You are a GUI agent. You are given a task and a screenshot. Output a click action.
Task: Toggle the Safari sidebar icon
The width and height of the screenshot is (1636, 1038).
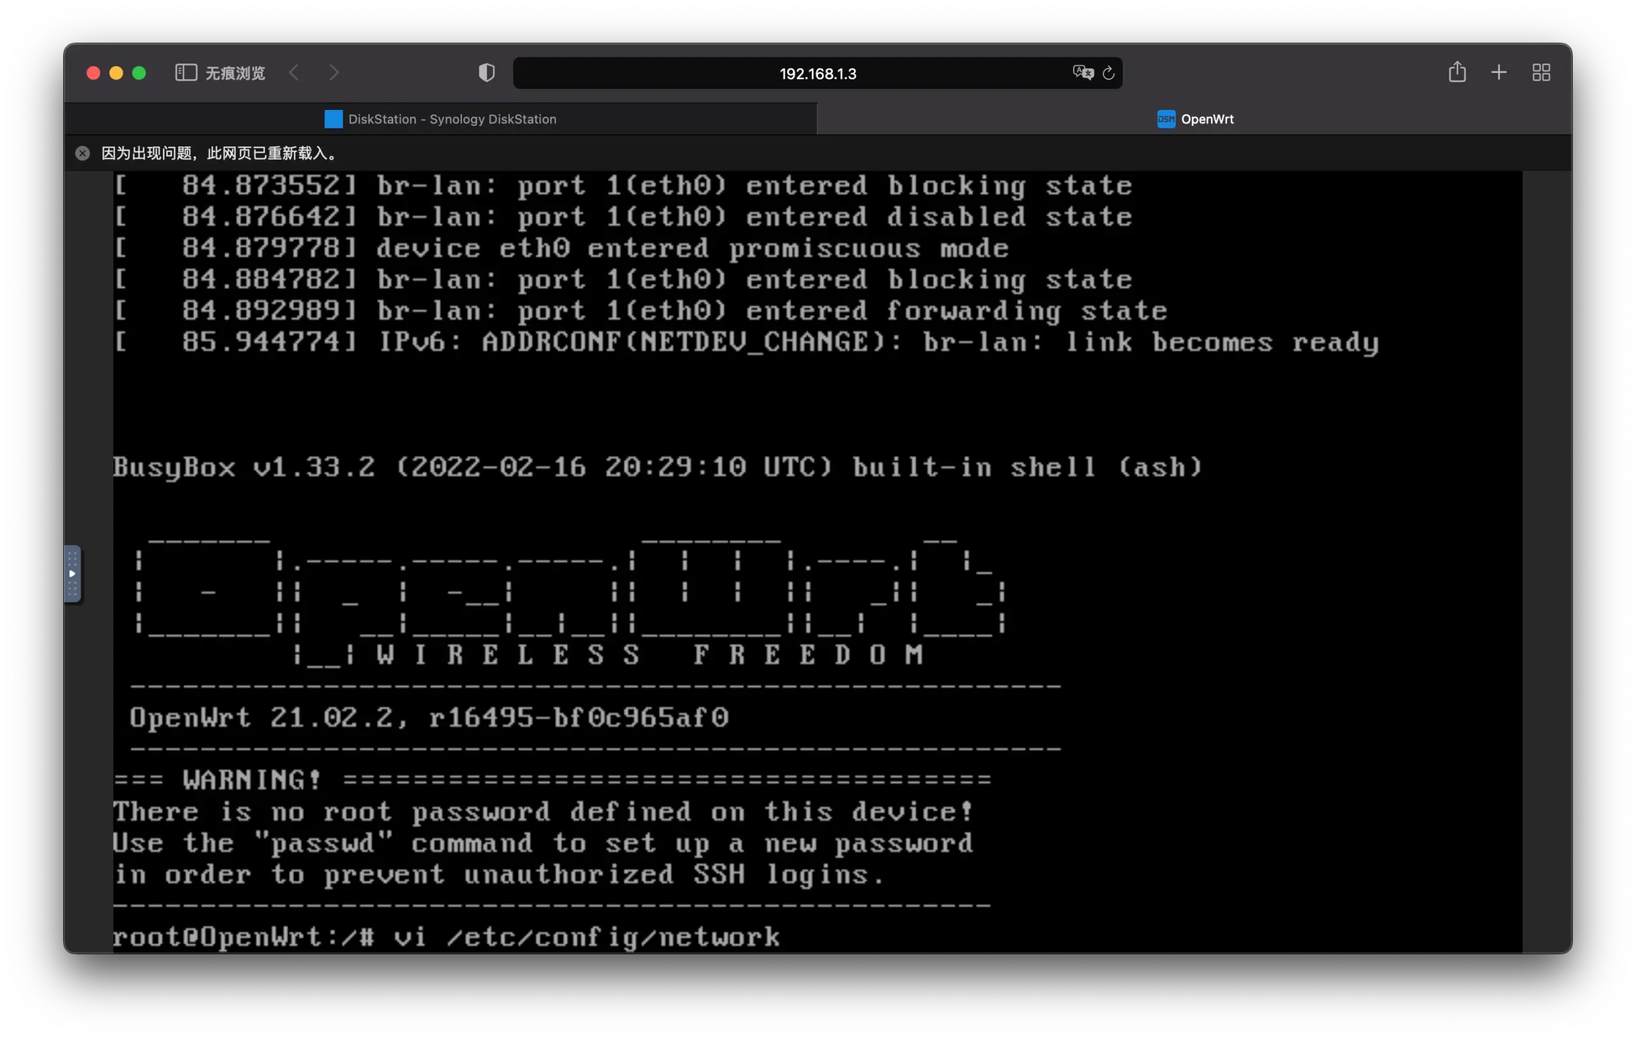(185, 73)
